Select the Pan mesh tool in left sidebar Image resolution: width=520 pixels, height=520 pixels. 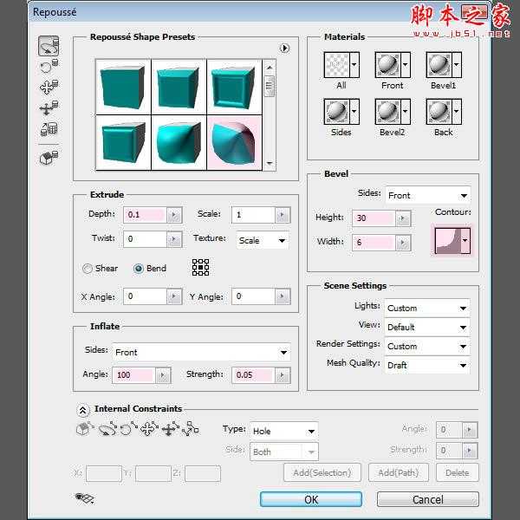(x=49, y=87)
